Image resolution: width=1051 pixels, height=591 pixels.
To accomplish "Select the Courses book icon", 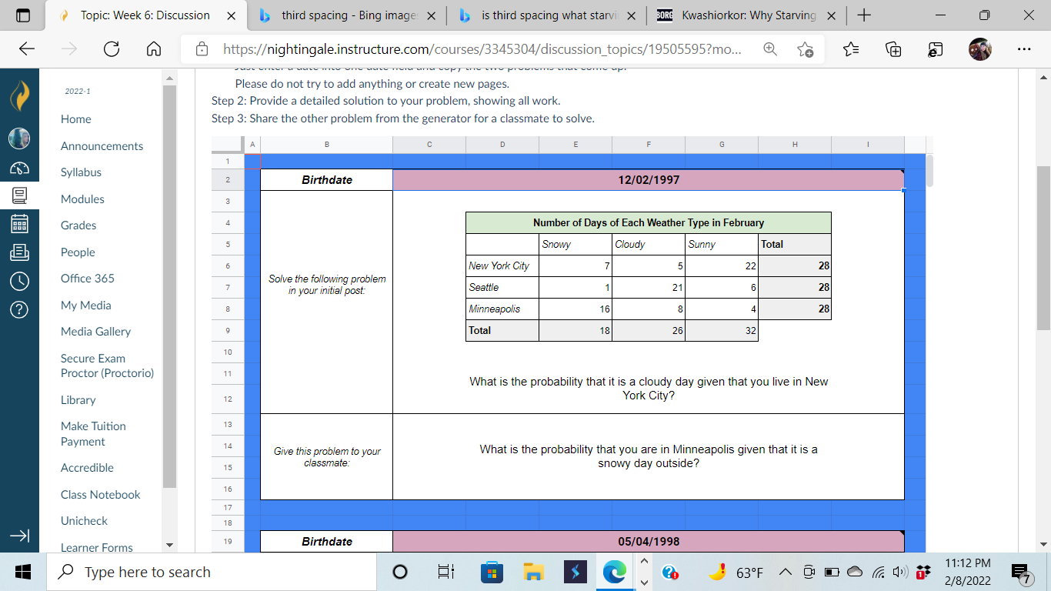I will coord(19,194).
